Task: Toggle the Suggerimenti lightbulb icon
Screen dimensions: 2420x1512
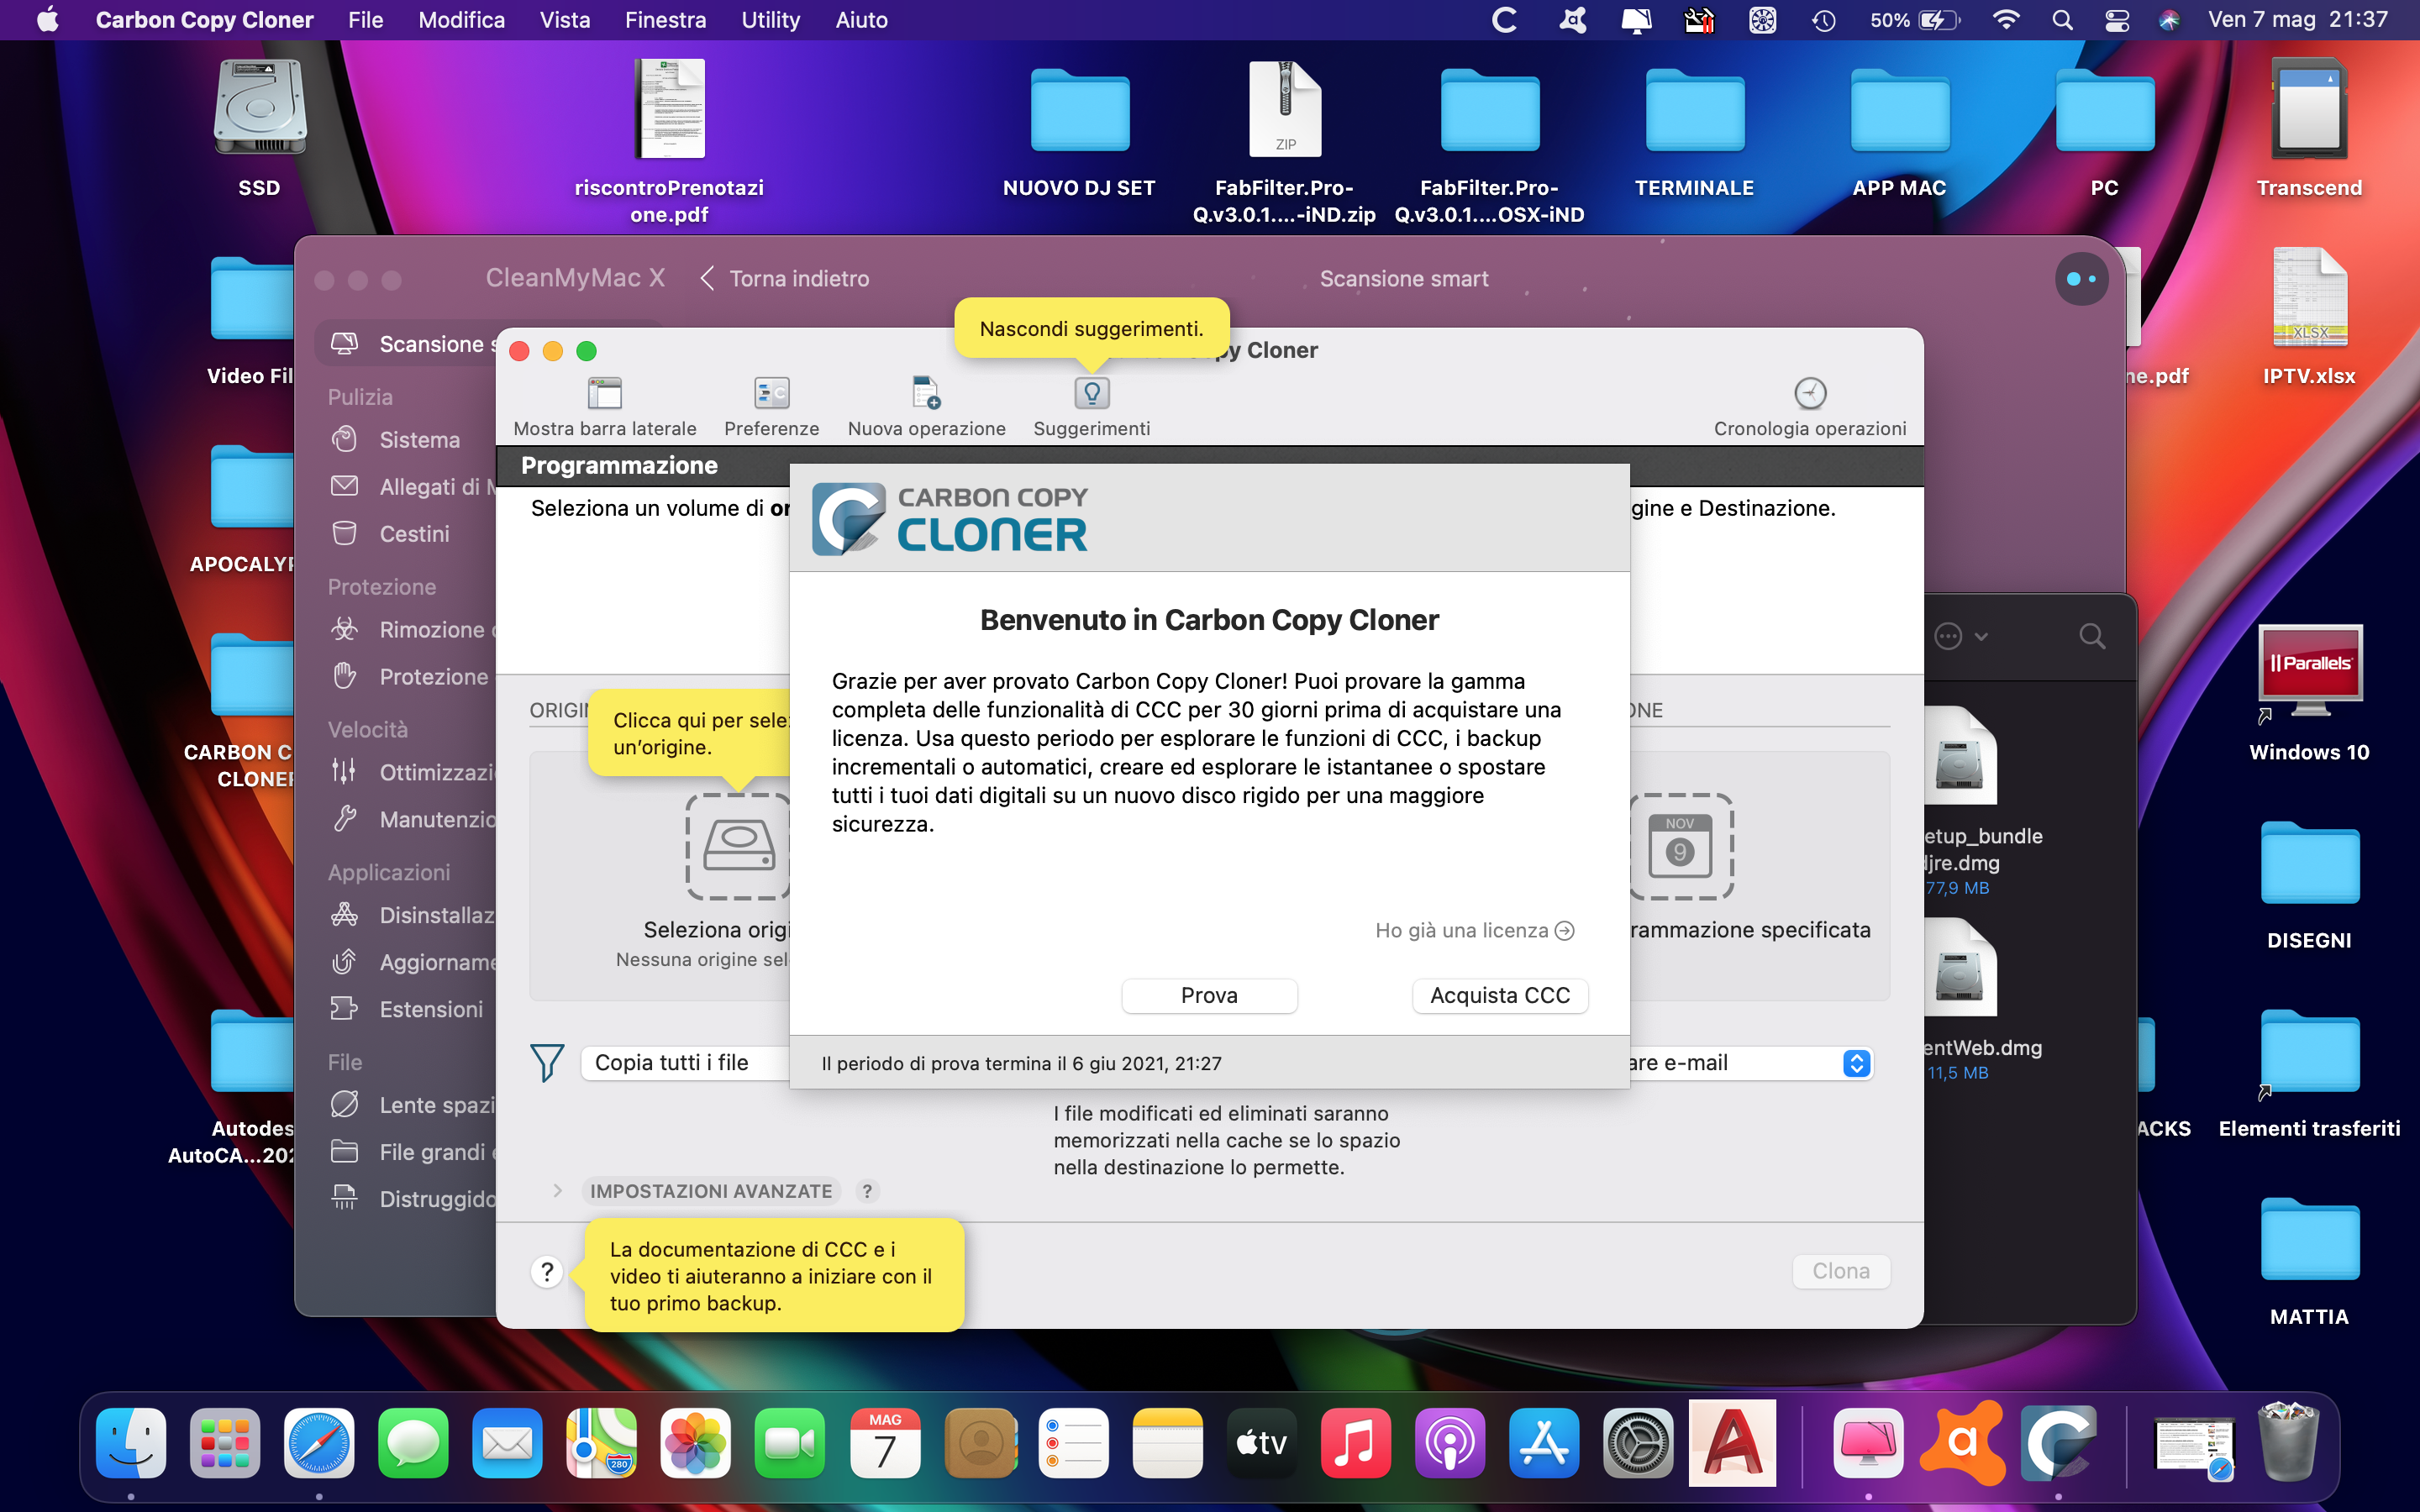Action: pyautogui.click(x=1091, y=393)
